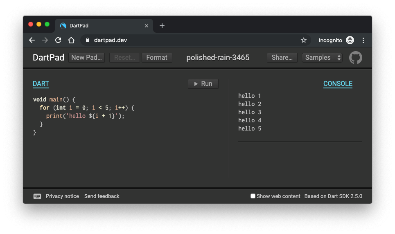Go to browser home icon

(71, 40)
